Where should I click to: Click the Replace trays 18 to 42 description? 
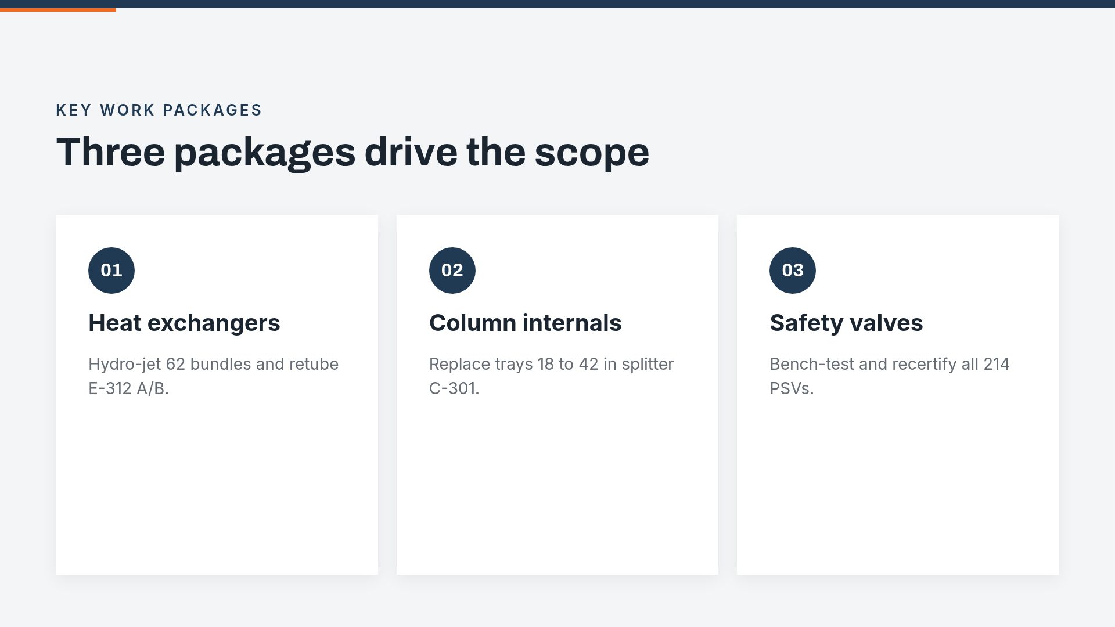pos(551,376)
